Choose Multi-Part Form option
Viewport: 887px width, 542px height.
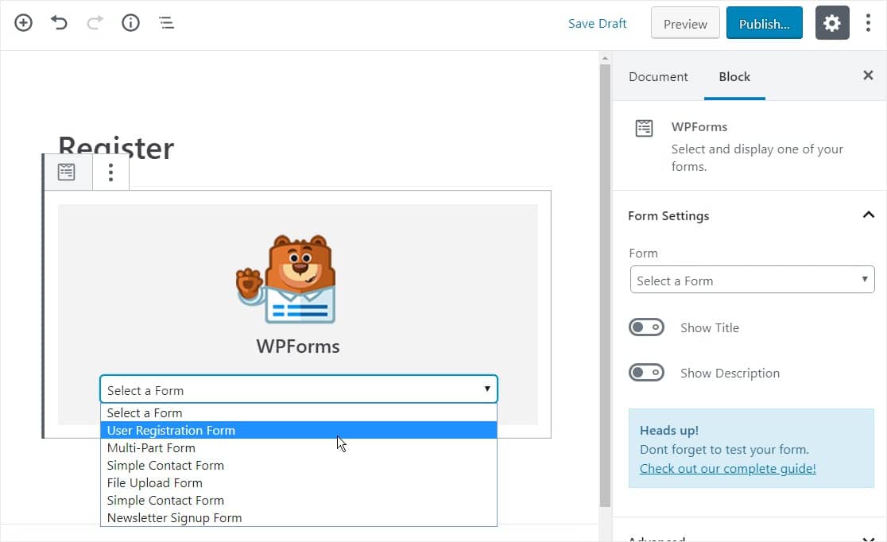pyautogui.click(x=299, y=447)
